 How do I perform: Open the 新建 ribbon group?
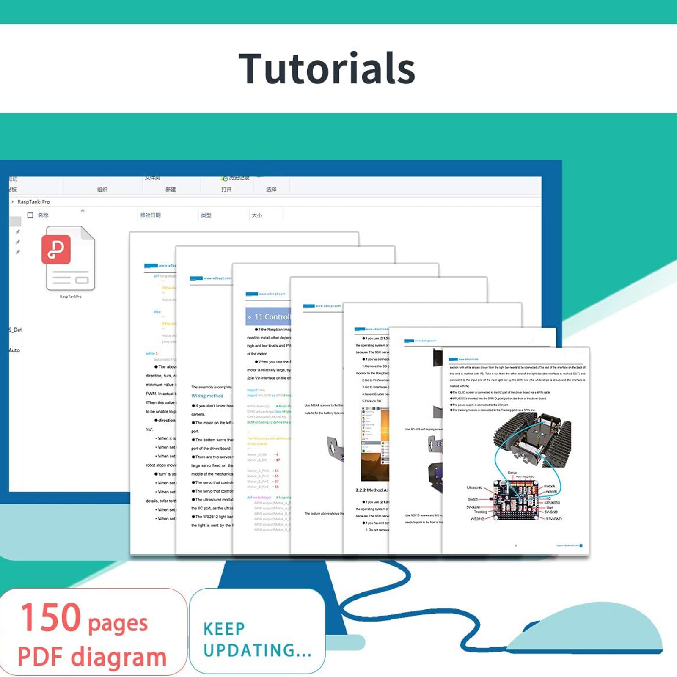pos(171,190)
